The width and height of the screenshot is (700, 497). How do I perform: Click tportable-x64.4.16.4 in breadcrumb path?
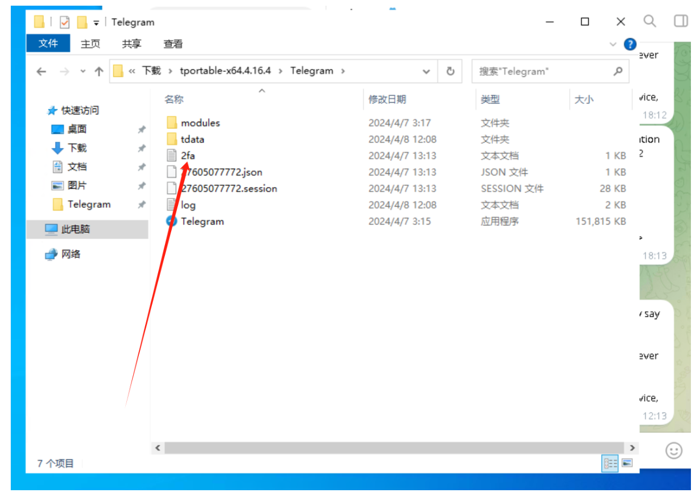click(x=225, y=71)
